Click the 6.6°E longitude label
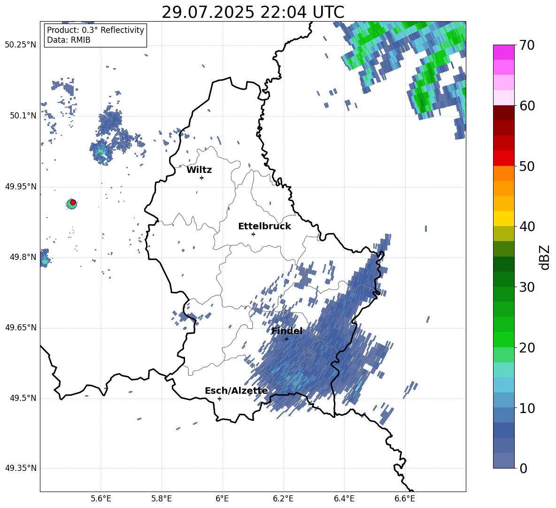 click(x=405, y=499)
